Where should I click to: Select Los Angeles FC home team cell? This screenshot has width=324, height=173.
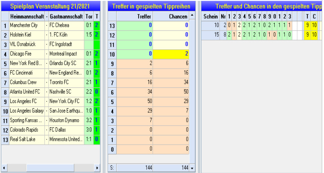pyautogui.click(x=27, y=102)
